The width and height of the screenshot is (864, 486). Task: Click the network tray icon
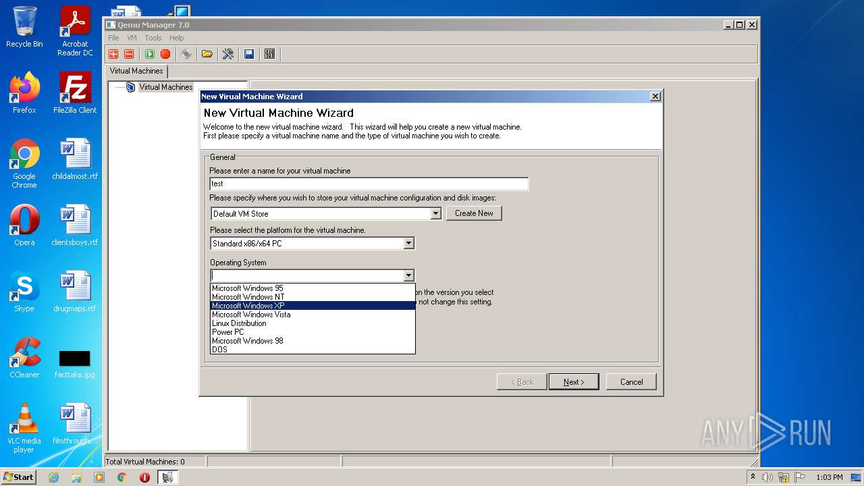click(784, 477)
